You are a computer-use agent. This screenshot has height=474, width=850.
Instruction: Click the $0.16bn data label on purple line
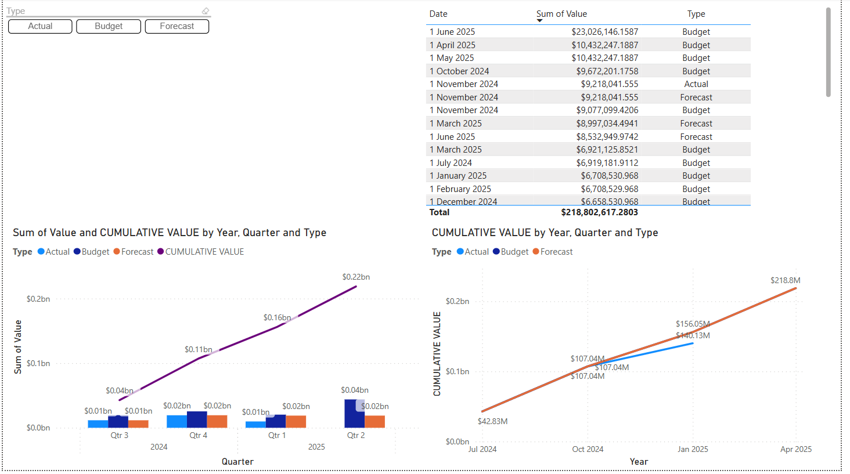click(277, 318)
